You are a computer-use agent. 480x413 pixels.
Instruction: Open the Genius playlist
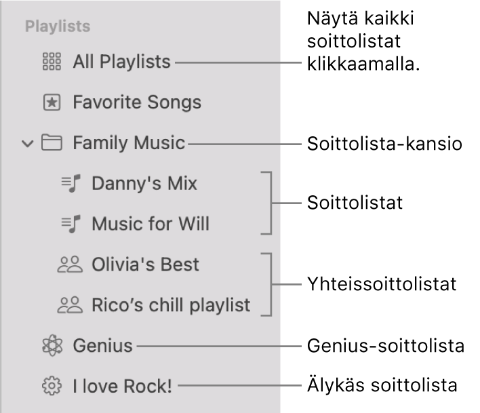coord(102,346)
